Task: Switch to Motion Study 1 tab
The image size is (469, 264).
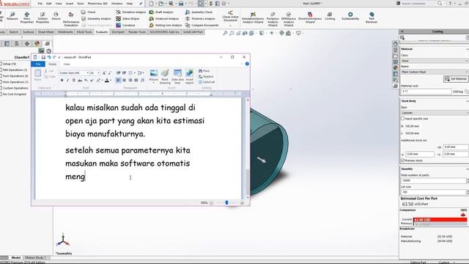Action: tap(35, 257)
